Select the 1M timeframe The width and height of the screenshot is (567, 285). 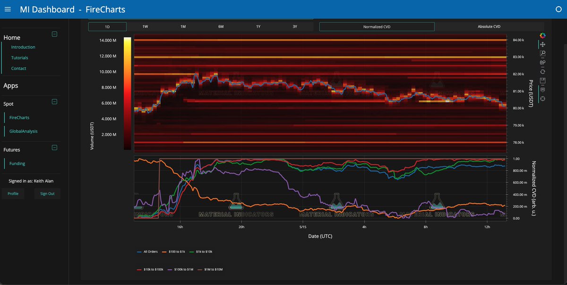(183, 26)
